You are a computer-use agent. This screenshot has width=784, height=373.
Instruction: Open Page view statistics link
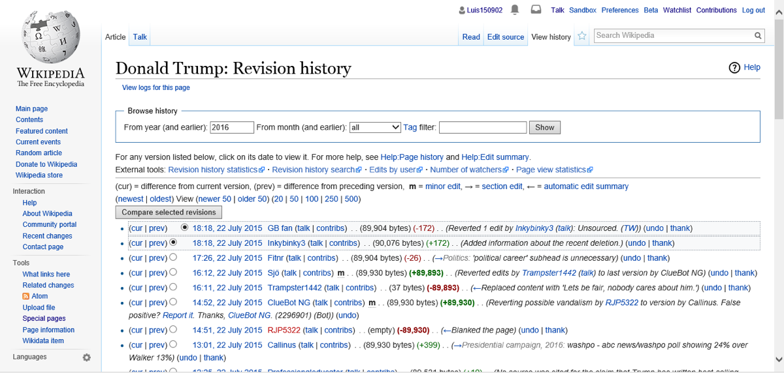pyautogui.click(x=554, y=170)
